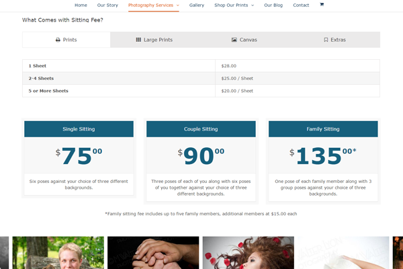Open Our Blog from the navigation
The image size is (403, 269).
273,5
